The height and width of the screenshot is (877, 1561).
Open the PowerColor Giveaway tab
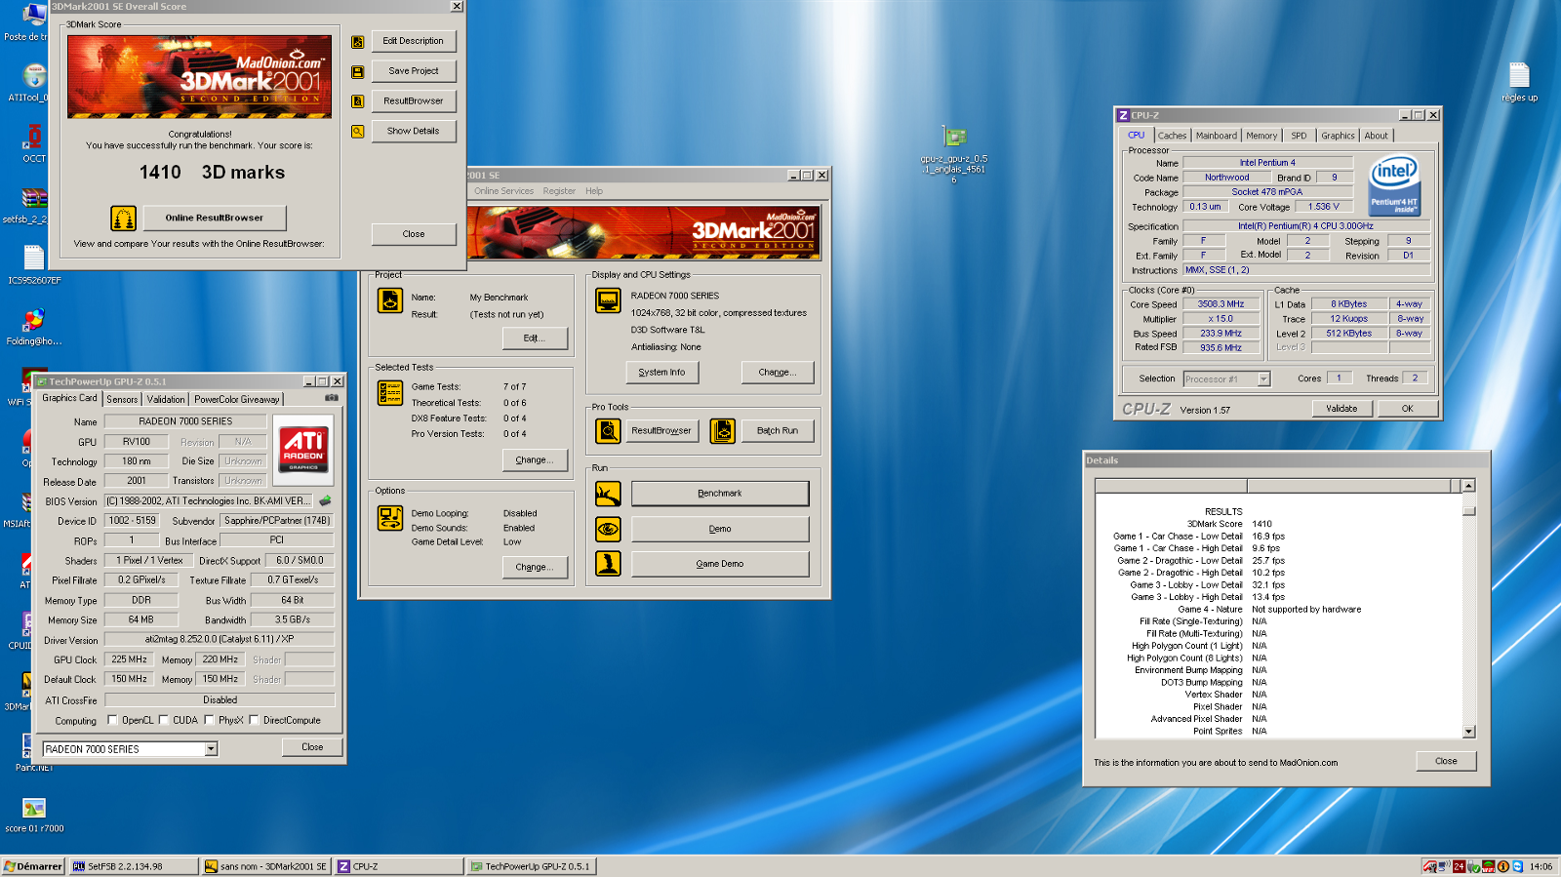tap(237, 399)
